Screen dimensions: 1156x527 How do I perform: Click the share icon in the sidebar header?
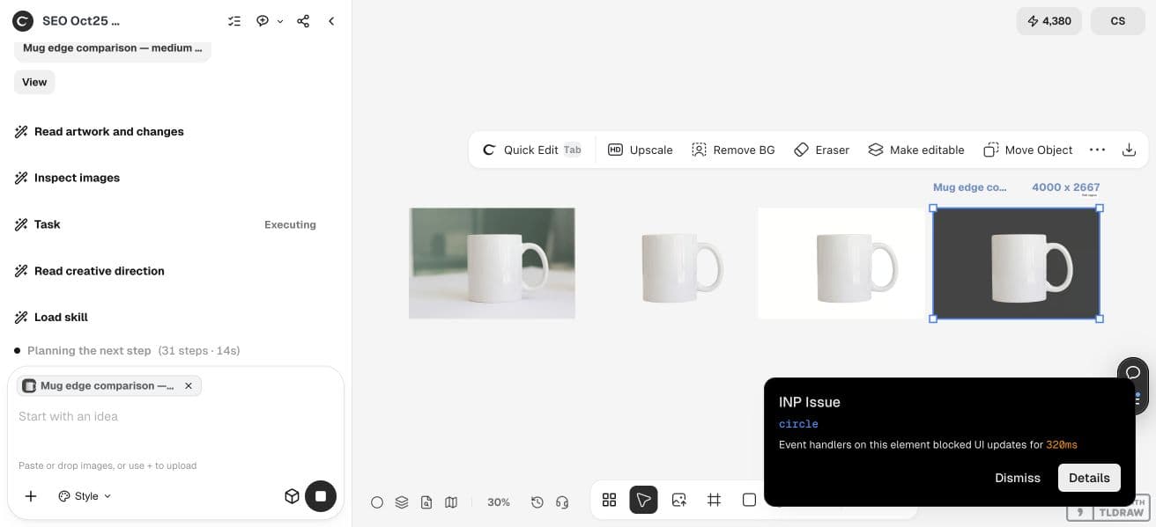click(x=303, y=21)
